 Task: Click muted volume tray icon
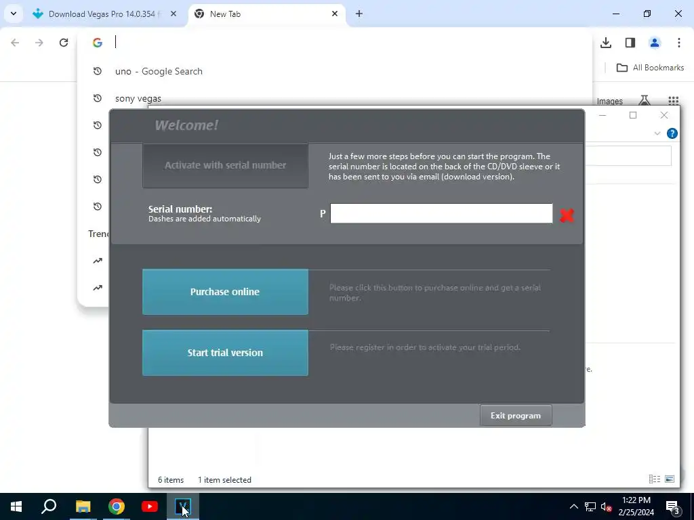pyautogui.click(x=607, y=506)
